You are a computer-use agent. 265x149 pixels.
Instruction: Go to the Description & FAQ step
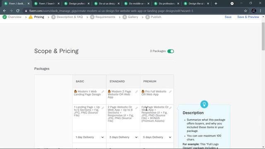[x=70, y=17]
